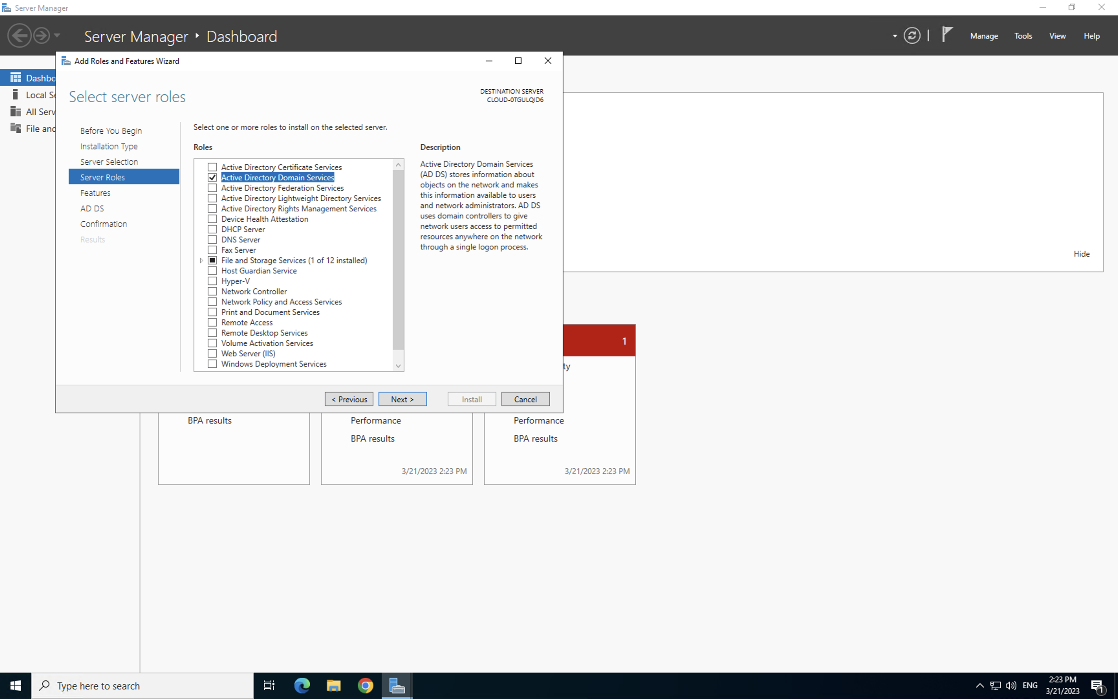Check Device Health Attestation role
The height and width of the screenshot is (699, 1118).
pos(212,219)
